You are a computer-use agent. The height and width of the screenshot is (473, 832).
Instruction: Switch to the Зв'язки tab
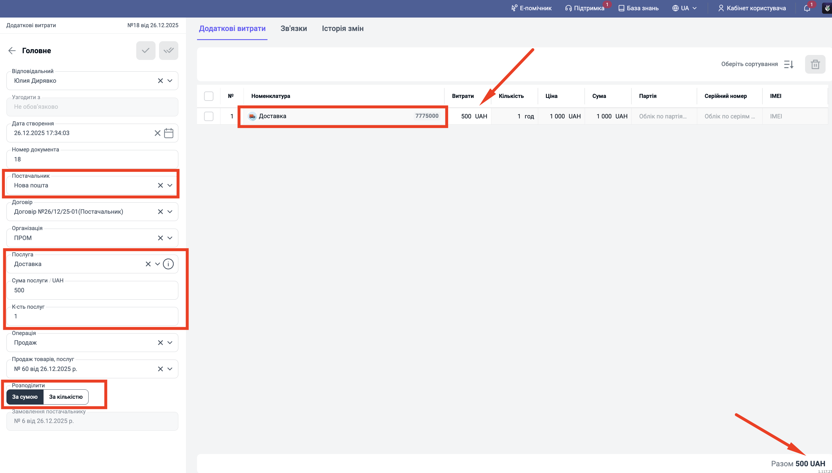[x=293, y=29]
